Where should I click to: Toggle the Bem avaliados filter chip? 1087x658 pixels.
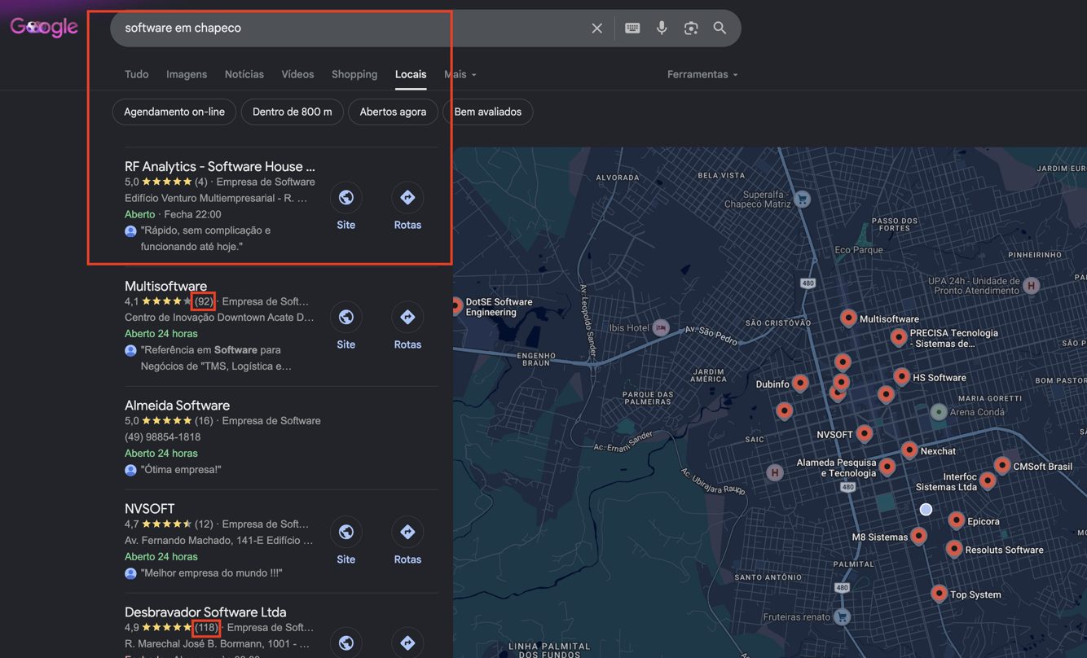tap(488, 112)
